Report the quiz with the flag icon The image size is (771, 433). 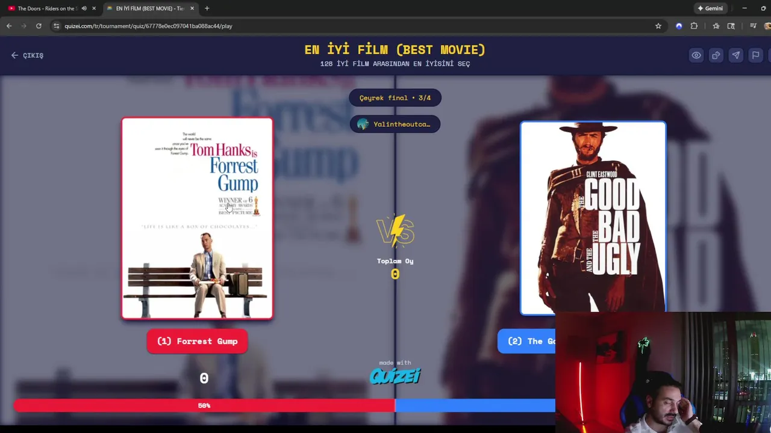pyautogui.click(x=755, y=55)
